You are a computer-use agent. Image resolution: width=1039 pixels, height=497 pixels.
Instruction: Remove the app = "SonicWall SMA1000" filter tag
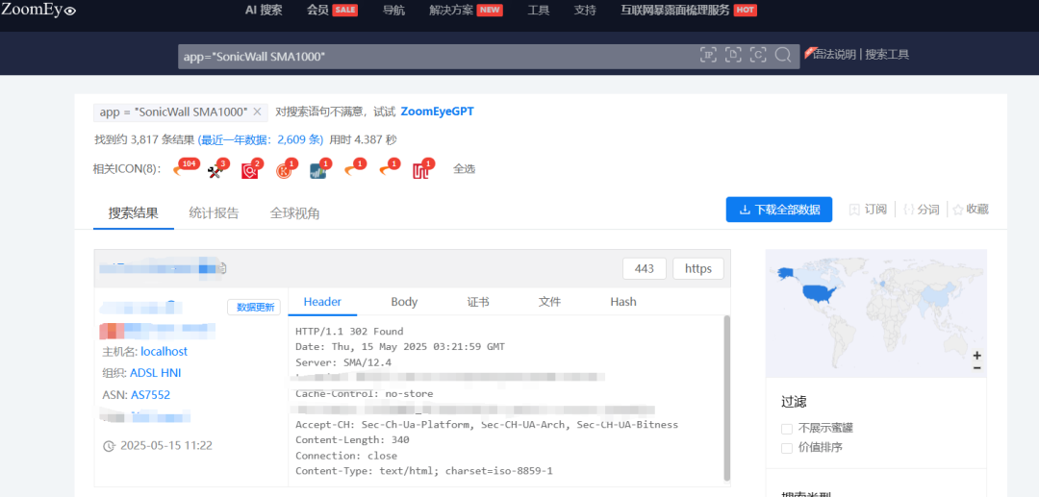[257, 112]
